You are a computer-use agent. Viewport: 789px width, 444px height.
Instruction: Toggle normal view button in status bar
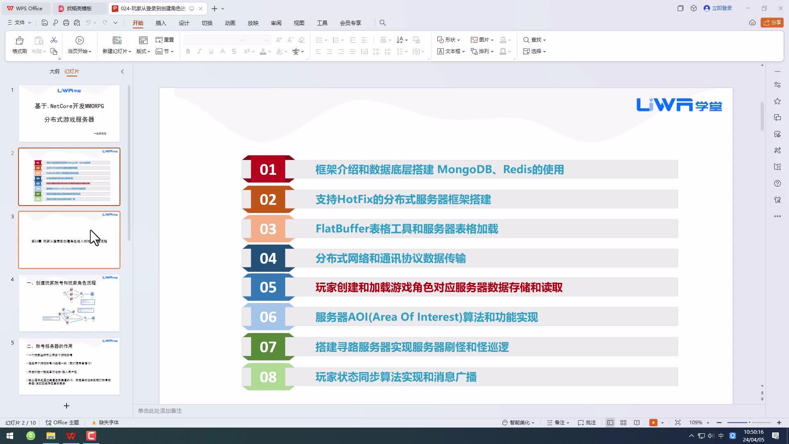(610, 423)
